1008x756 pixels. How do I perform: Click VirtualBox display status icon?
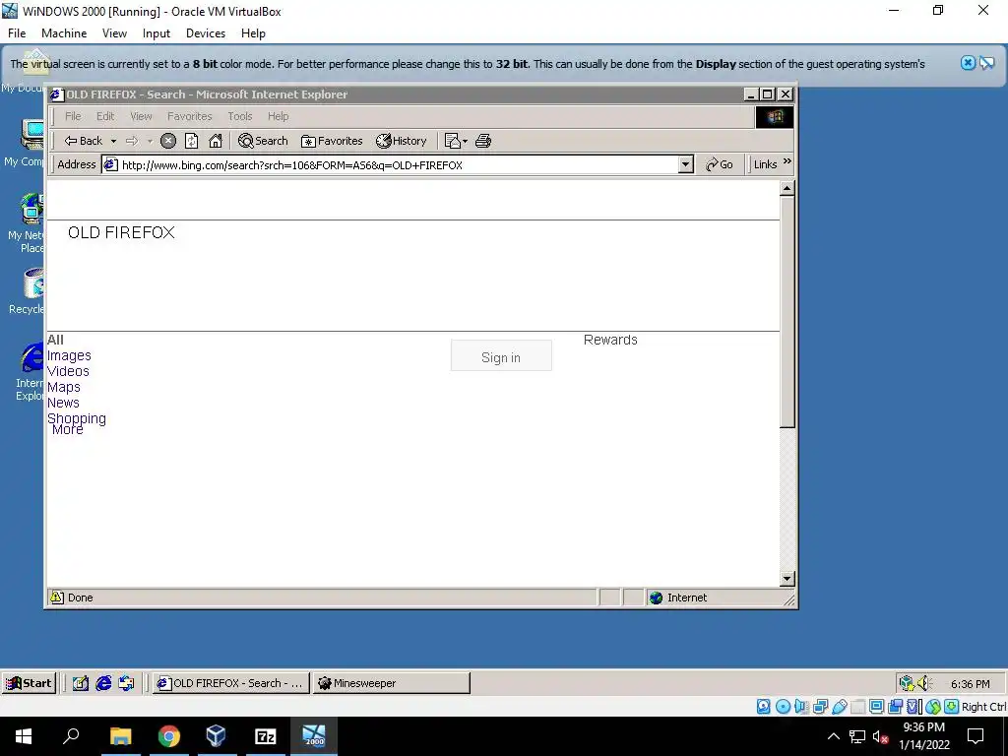876,707
